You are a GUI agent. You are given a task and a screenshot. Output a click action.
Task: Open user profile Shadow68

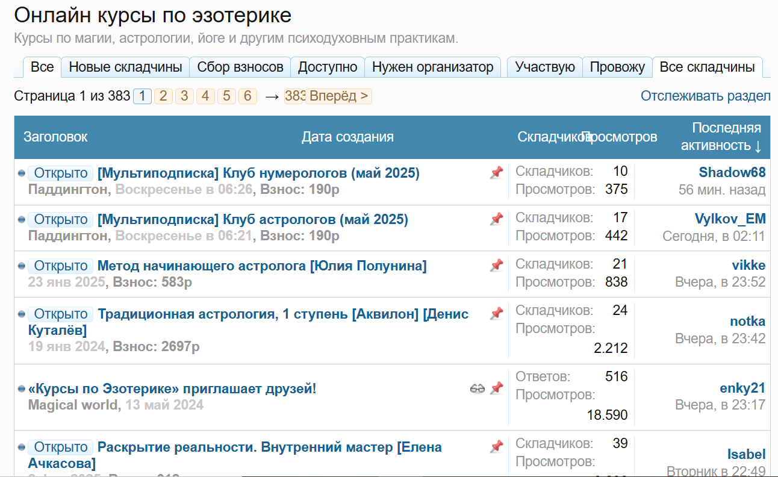click(732, 172)
